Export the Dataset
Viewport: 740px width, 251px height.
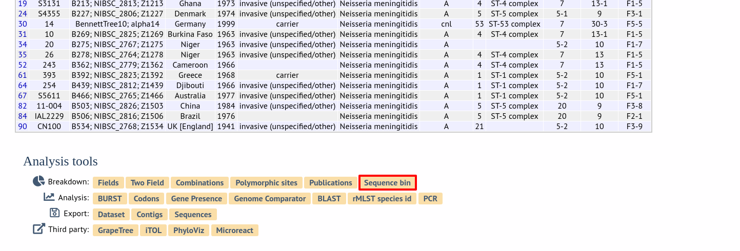point(111,215)
